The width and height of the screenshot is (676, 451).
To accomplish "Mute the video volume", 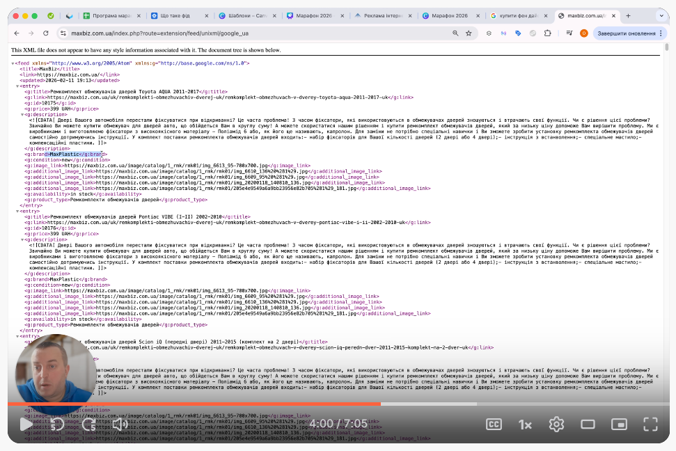I will (120, 425).
